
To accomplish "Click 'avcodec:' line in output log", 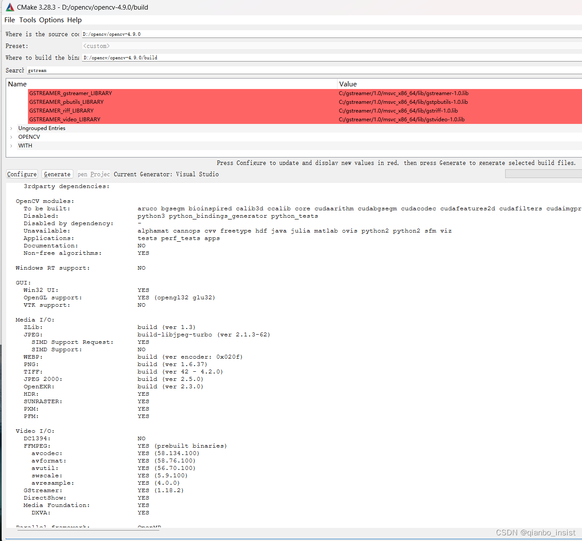I will point(47,453).
